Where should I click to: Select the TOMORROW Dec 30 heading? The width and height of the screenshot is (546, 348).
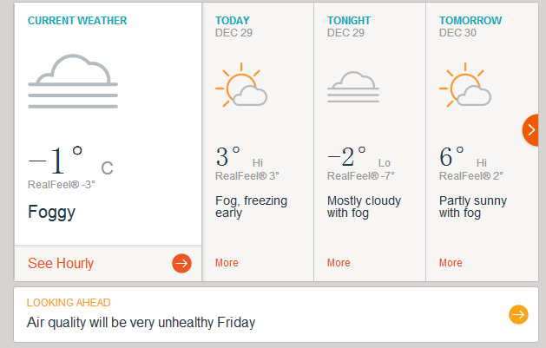pyautogui.click(x=470, y=26)
